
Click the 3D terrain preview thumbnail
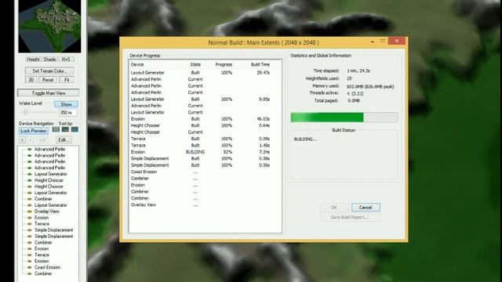pyautogui.click(x=49, y=26)
